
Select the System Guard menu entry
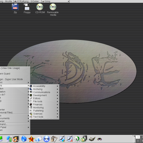(15, 74)
